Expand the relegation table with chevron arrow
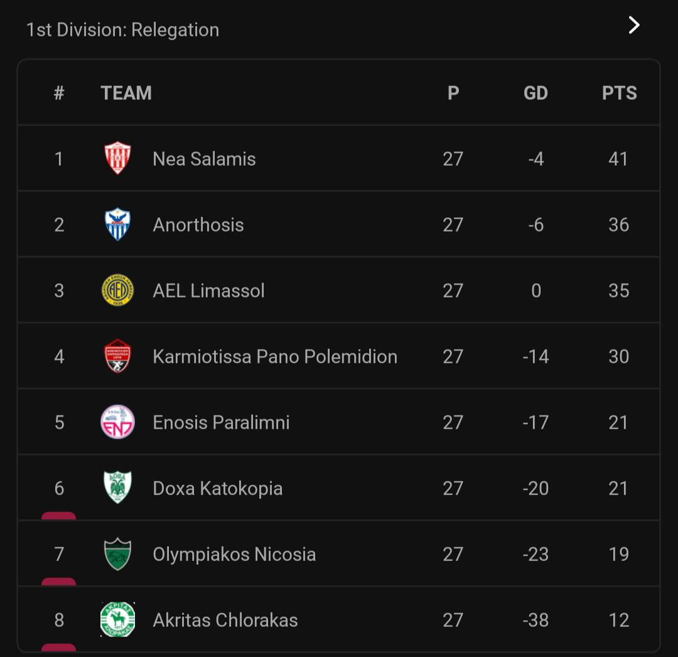 (x=634, y=25)
